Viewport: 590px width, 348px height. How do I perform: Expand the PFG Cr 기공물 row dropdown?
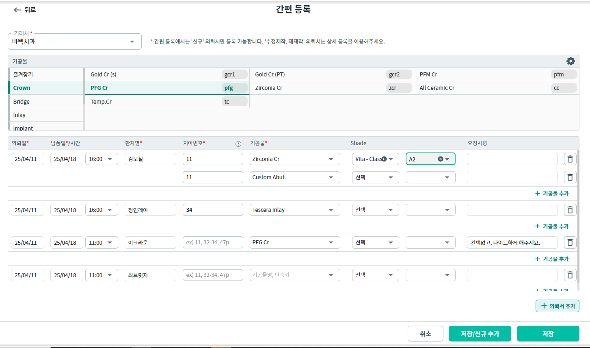[331, 242]
